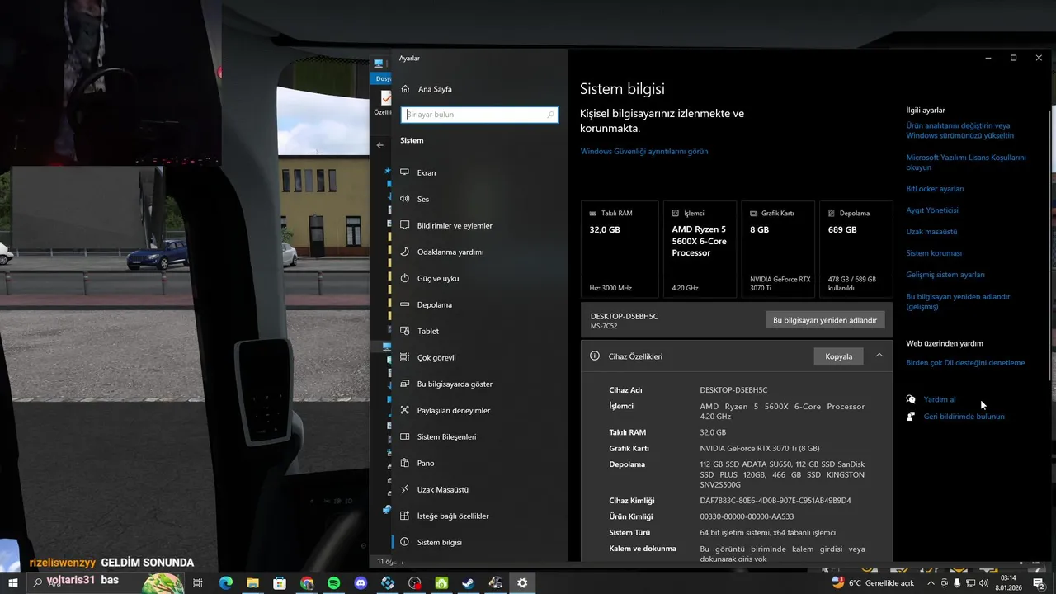
Task: Click the Windows Start button
Action: [13, 582]
